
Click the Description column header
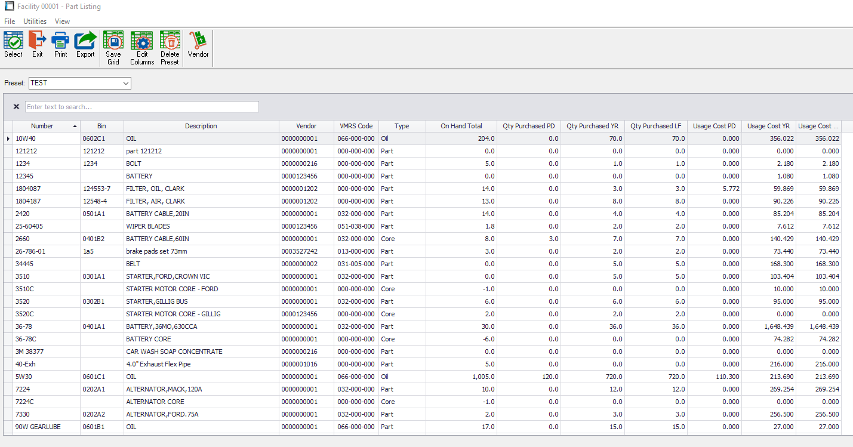[201, 126]
